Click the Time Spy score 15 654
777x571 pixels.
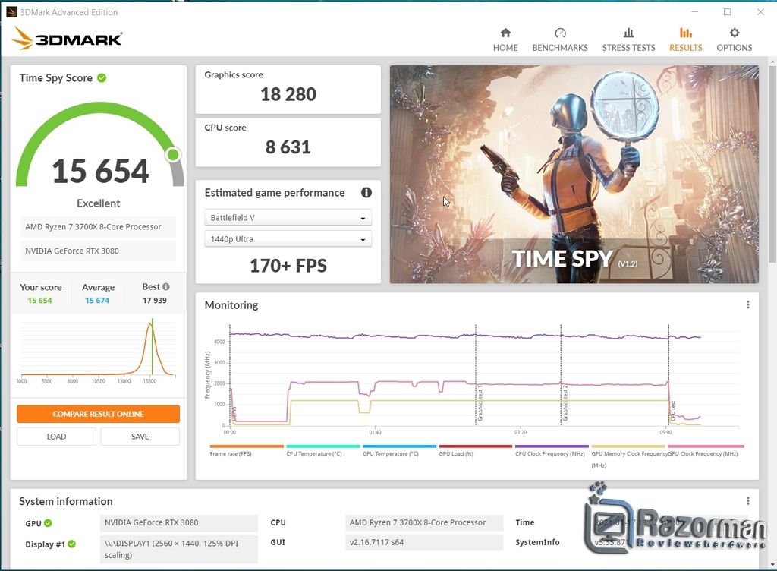(x=100, y=171)
